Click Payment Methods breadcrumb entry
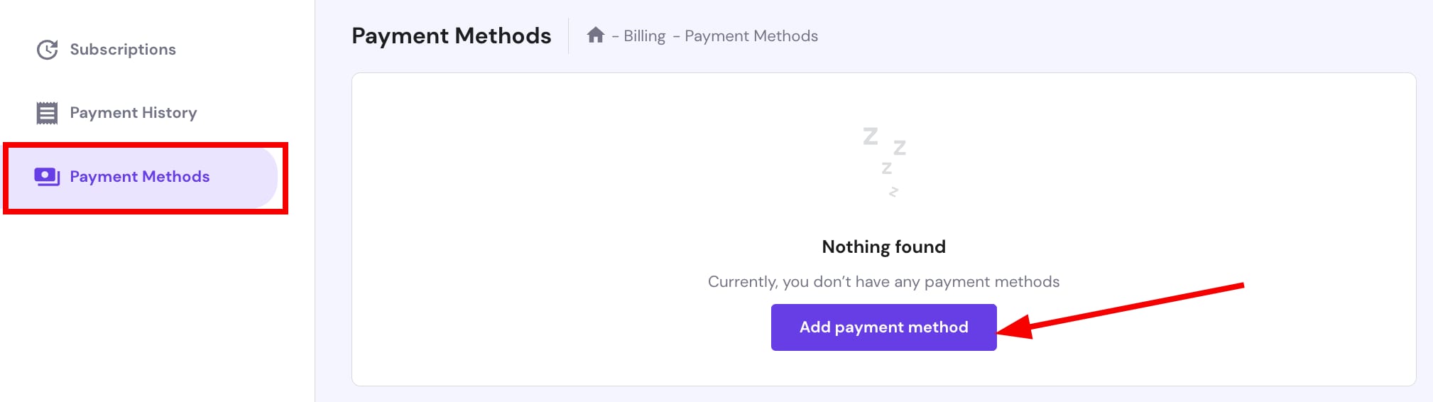This screenshot has height=402, width=1433. click(751, 36)
